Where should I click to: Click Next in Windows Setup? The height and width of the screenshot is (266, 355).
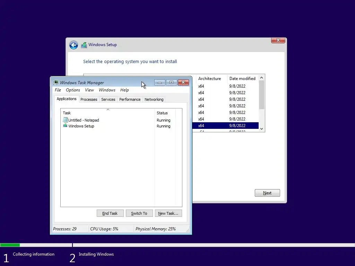[267, 193]
